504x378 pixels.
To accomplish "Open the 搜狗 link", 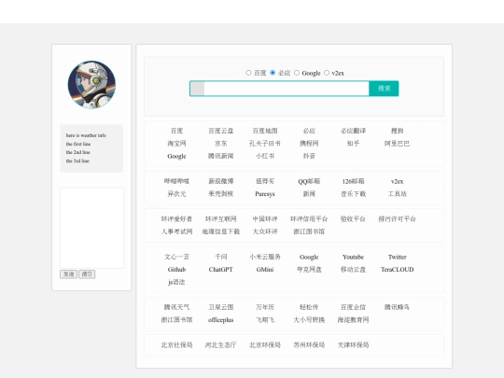I will 397,131.
